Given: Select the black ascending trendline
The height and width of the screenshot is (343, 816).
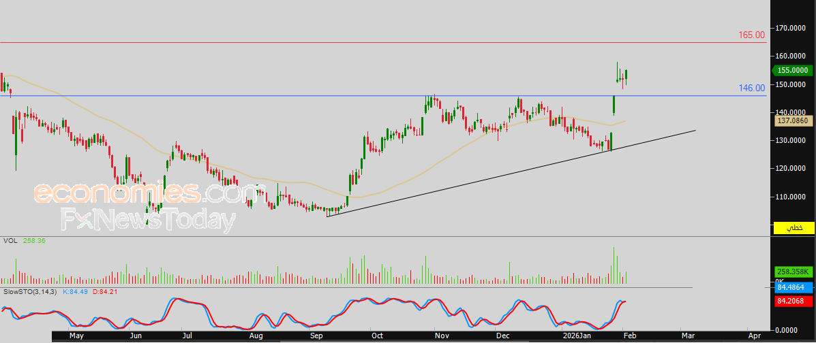Looking at the screenshot, I should [x=511, y=173].
